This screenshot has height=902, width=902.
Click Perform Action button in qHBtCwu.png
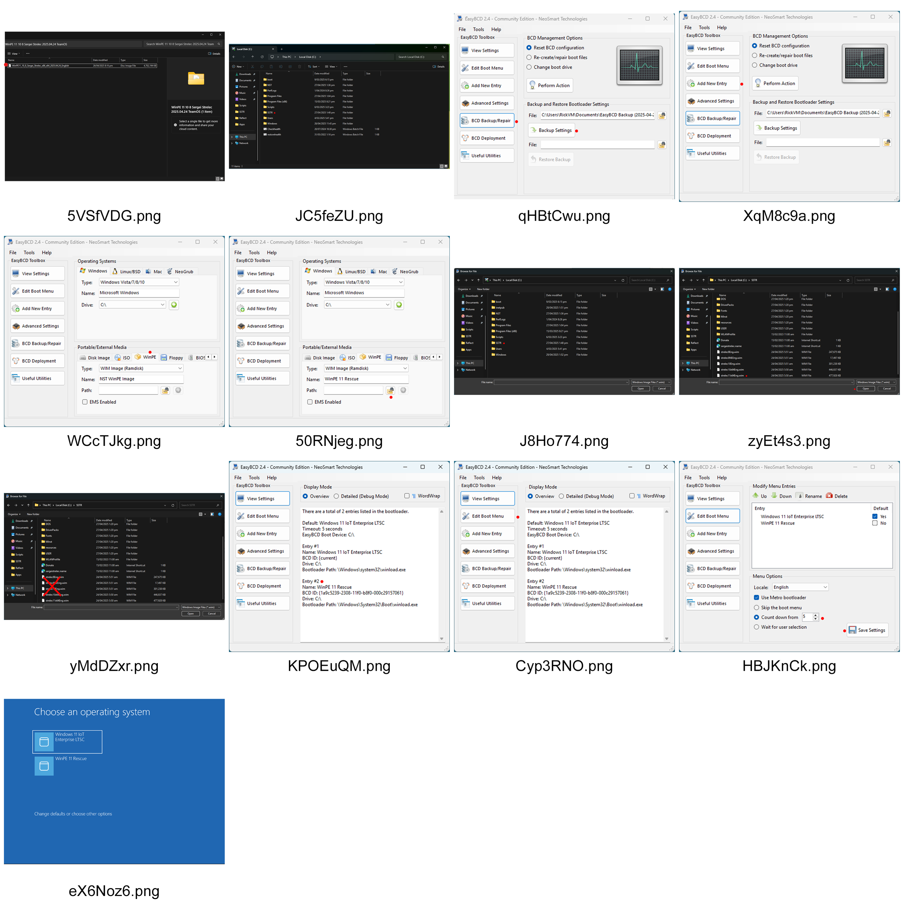click(x=550, y=85)
